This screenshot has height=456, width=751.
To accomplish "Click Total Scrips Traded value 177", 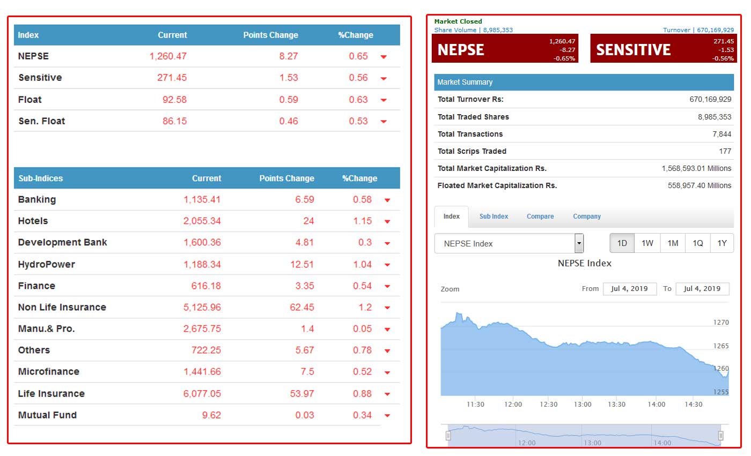I will pos(725,151).
